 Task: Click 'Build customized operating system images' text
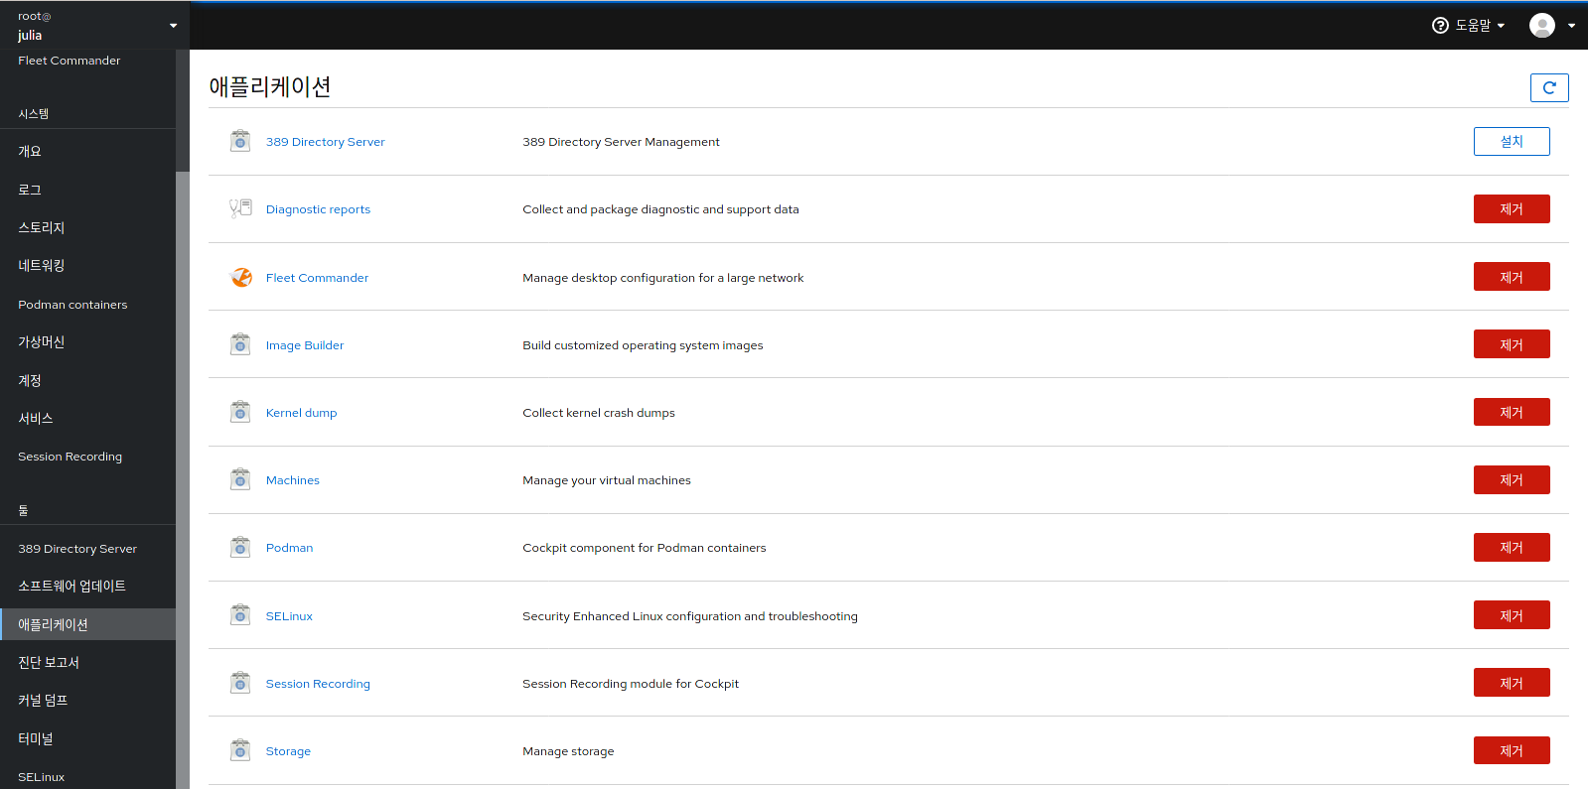(x=643, y=345)
